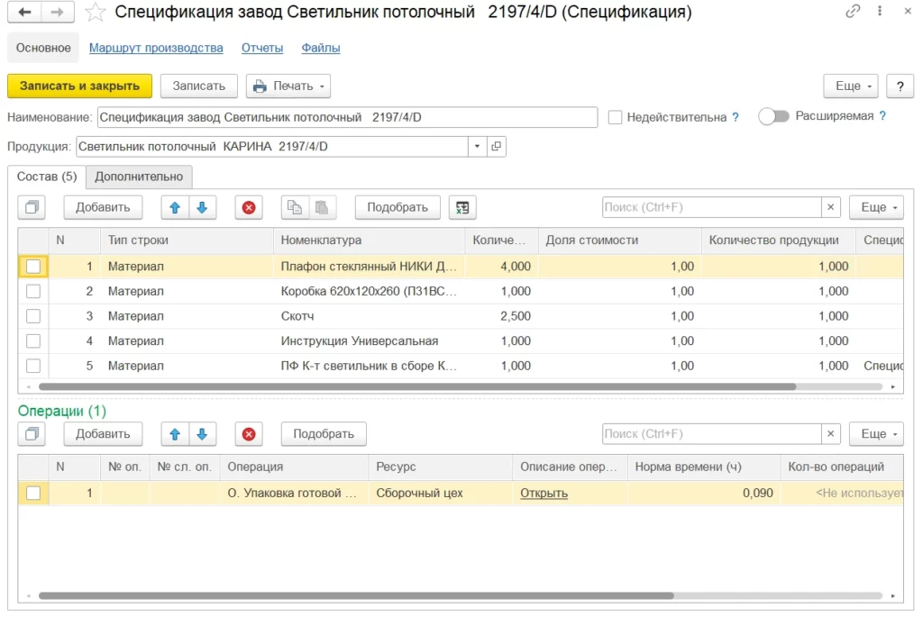Select the Дополнительно tab
923x617 pixels.
point(139,177)
